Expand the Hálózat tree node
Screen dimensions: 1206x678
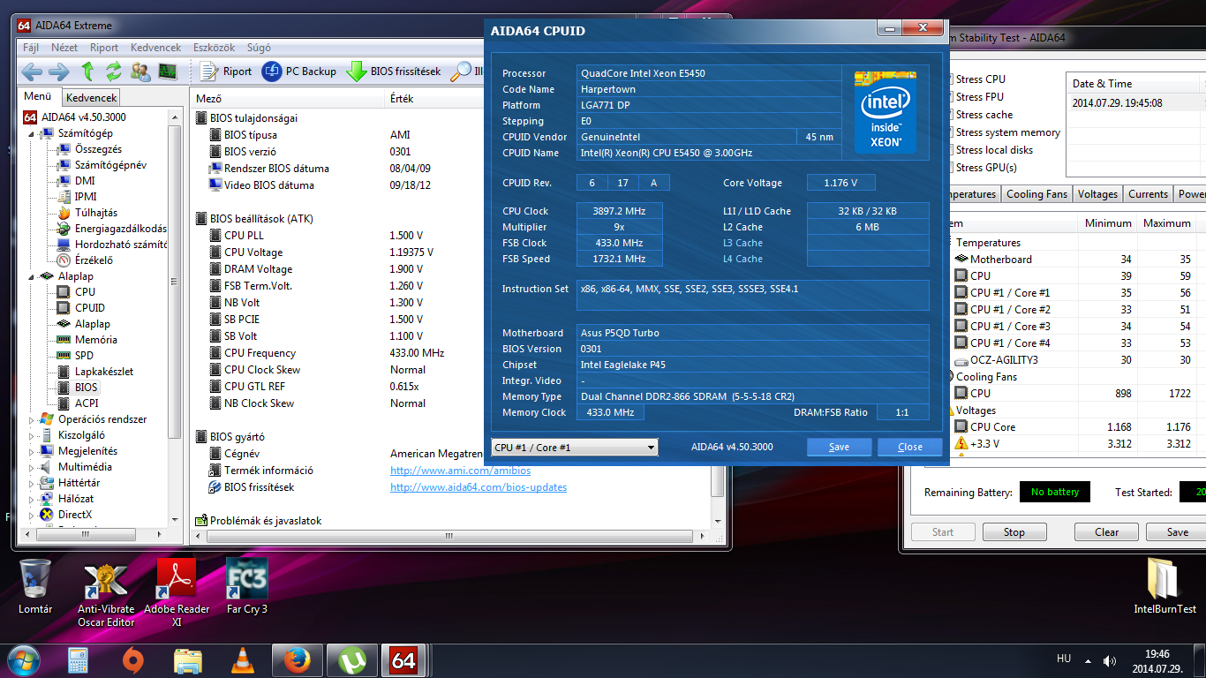[x=33, y=499]
